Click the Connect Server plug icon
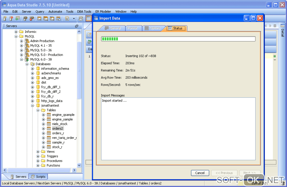287x187 pixels. pyautogui.click(x=25, y=19)
